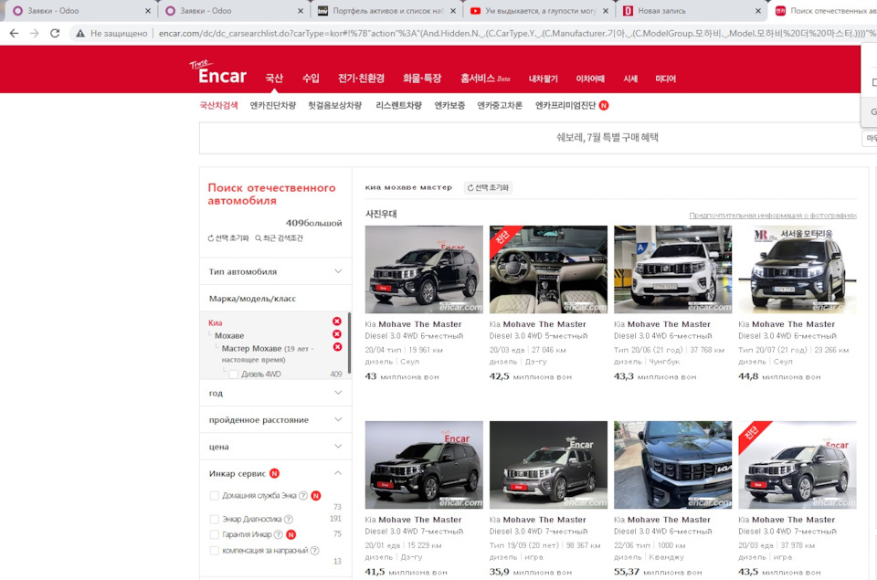Select the Мохаве tree item
877x580 pixels.
(229, 335)
